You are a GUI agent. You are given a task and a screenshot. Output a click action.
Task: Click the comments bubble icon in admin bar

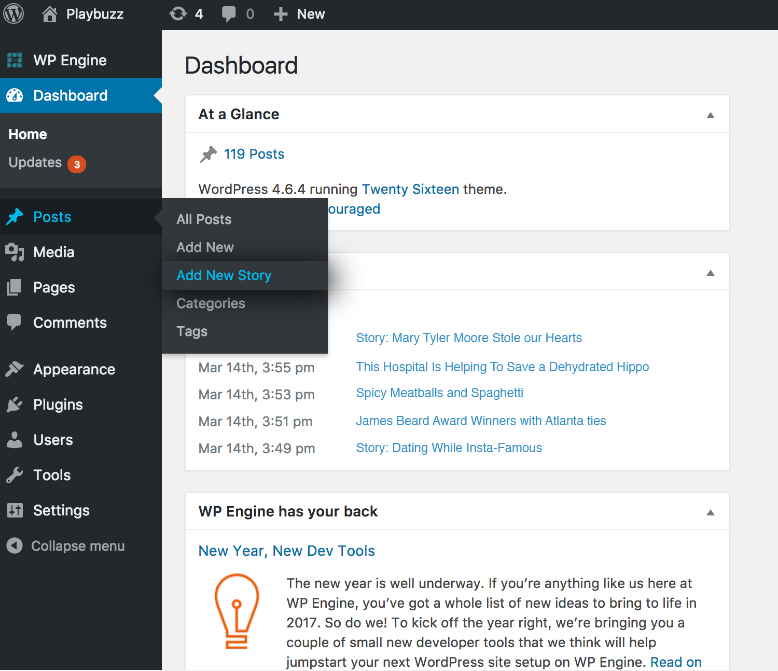pyautogui.click(x=228, y=14)
